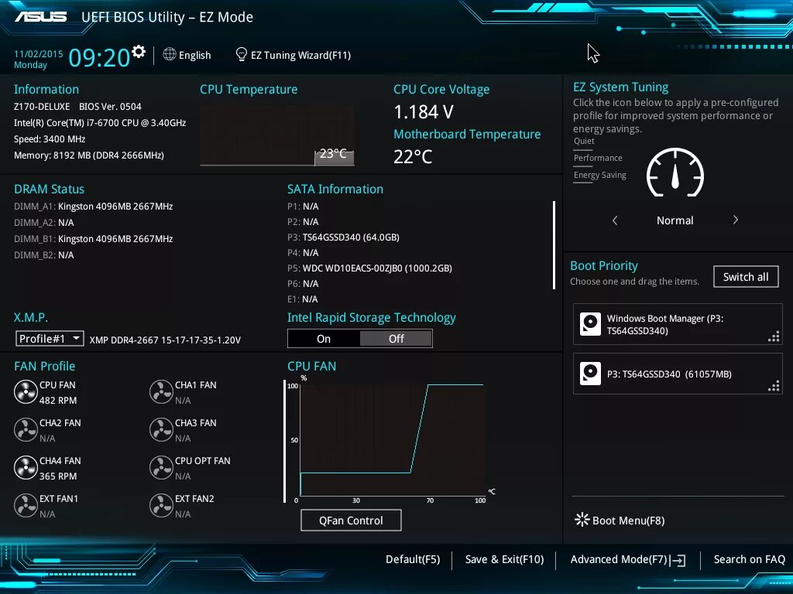Viewport: 793px width, 594px height.
Task: Click the Switch all button
Action: click(746, 277)
